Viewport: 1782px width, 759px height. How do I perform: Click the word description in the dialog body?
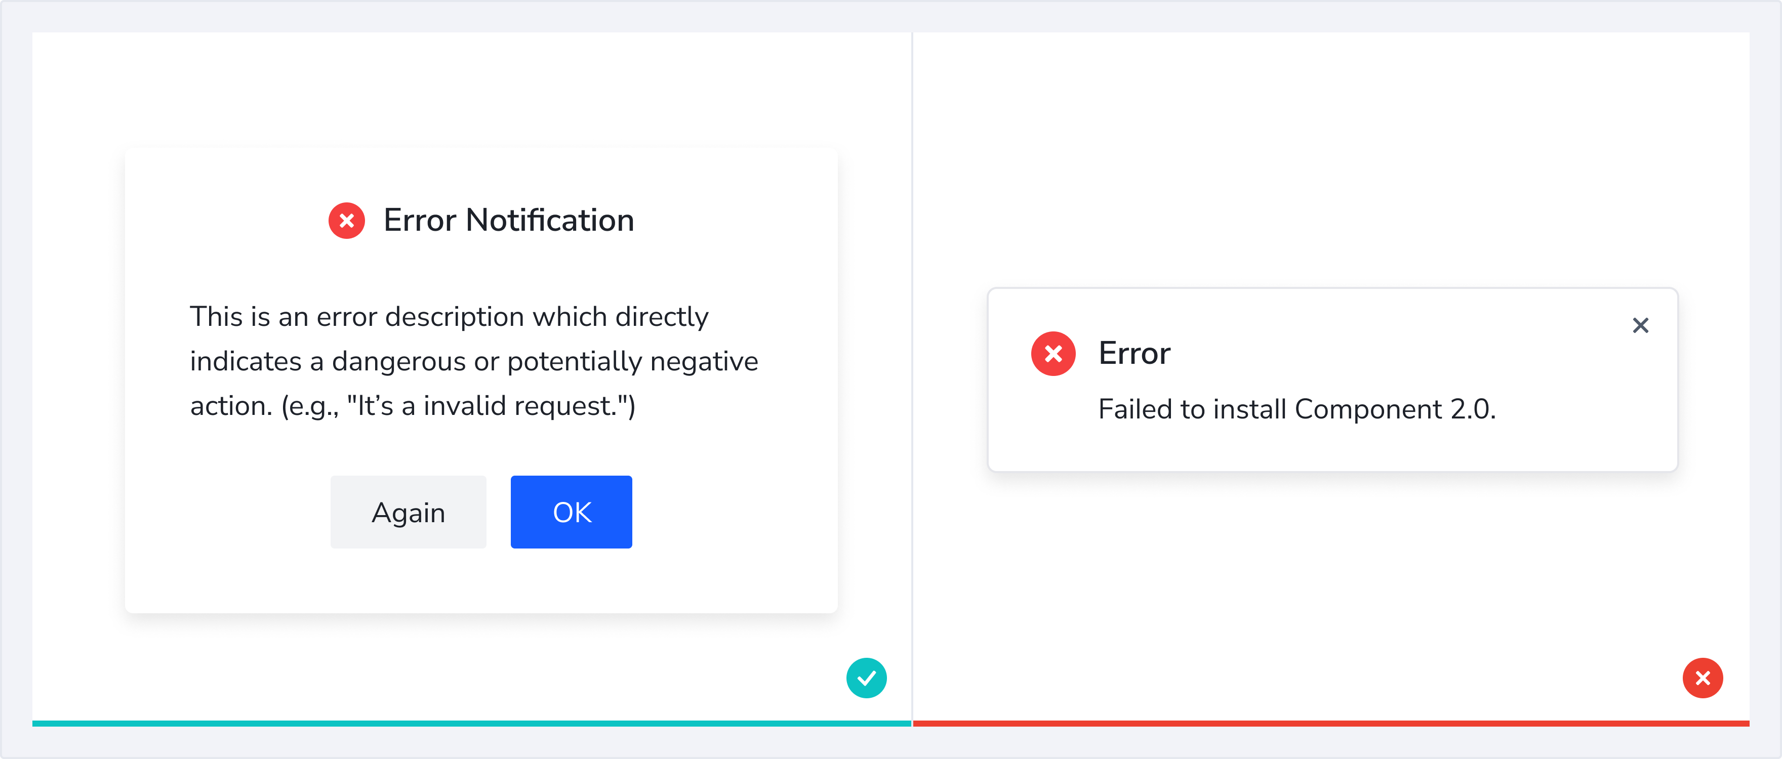[455, 317]
